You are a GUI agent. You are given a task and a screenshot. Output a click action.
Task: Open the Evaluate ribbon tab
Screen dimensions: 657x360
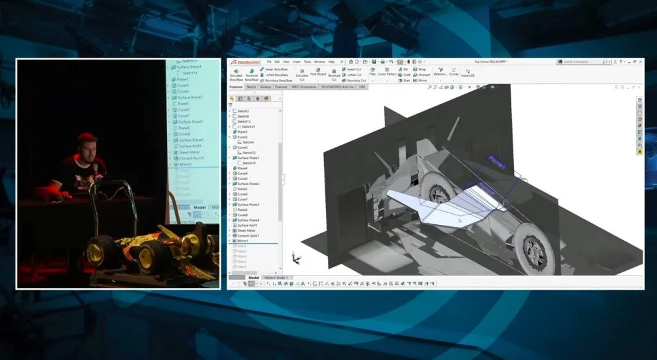(x=281, y=86)
